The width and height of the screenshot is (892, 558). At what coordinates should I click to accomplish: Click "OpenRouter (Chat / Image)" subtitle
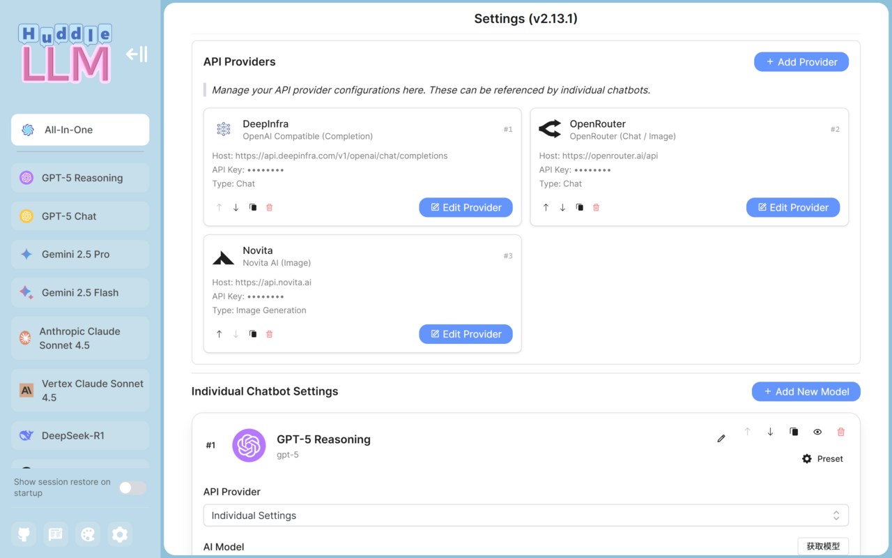pos(622,136)
